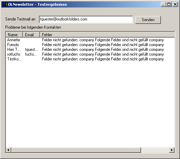The height and width of the screenshot is (159, 180).
Task: Select the Fumolo contact row
Action: point(90,45)
